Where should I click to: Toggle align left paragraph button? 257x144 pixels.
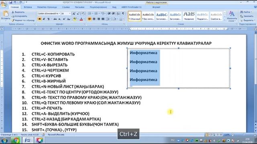click(x=90, y=19)
